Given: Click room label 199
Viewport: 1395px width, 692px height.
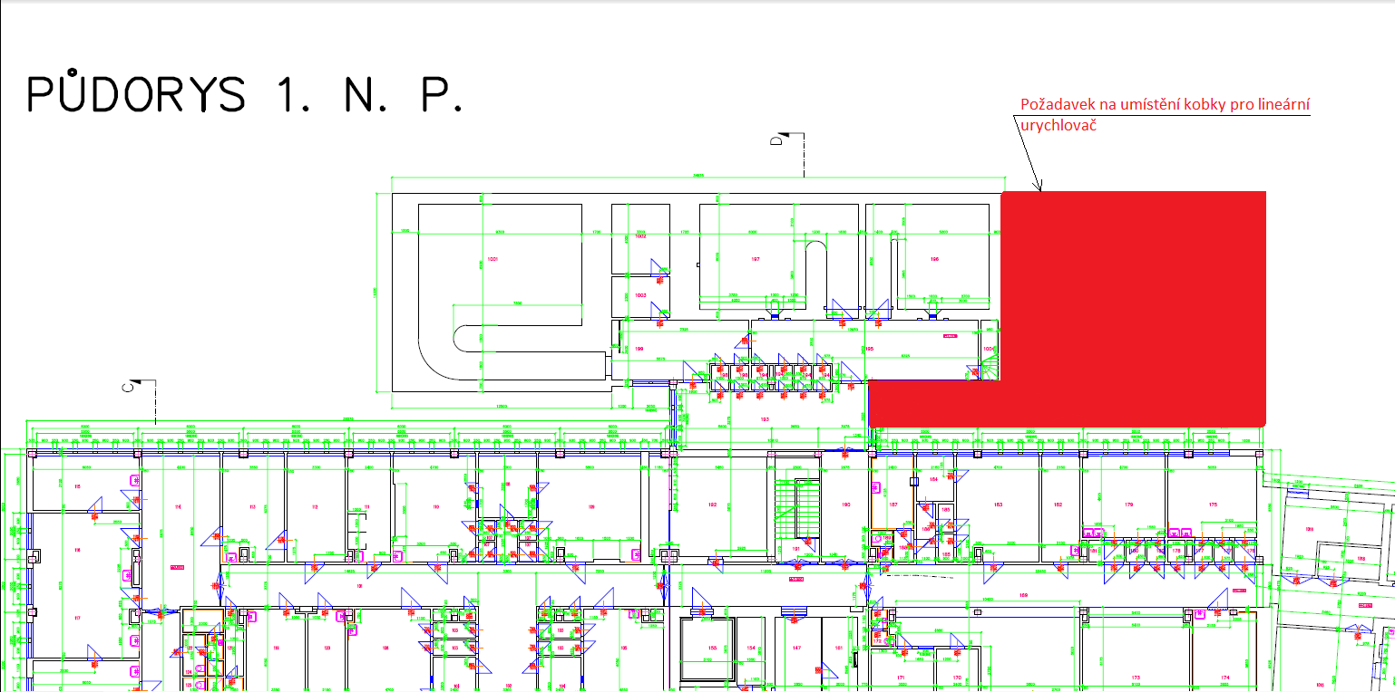Looking at the screenshot, I should point(639,349).
